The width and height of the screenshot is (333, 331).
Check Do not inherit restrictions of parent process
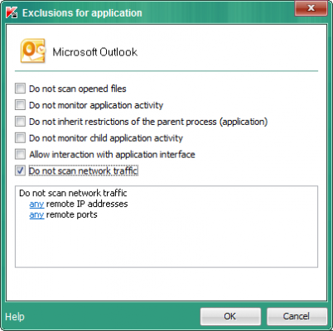(20, 122)
